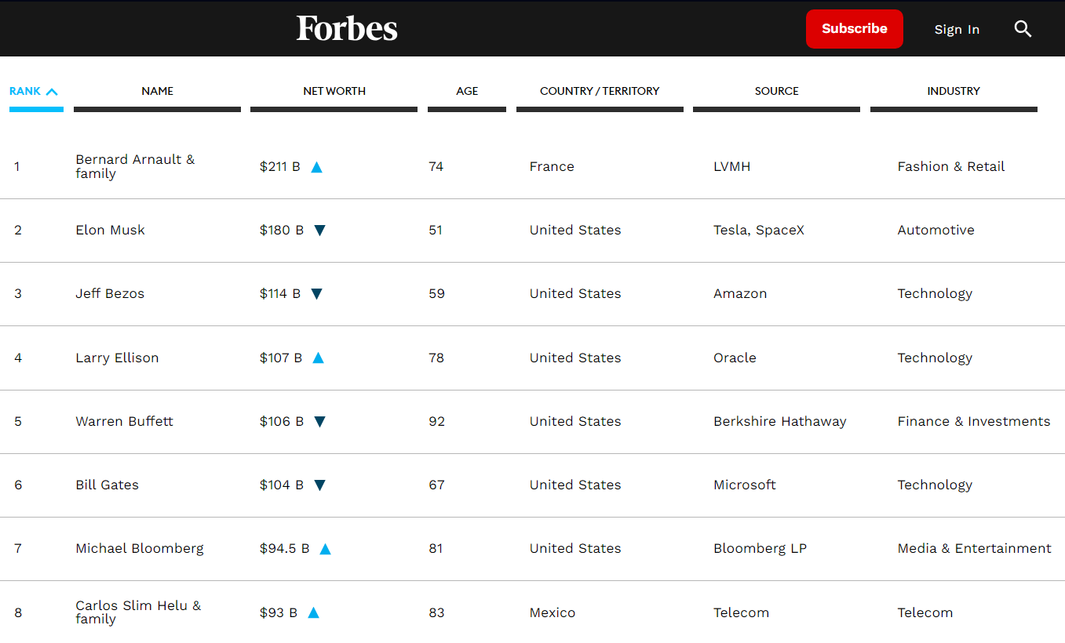Click the Automotive industry cell
The image size is (1065, 643).
click(x=936, y=230)
